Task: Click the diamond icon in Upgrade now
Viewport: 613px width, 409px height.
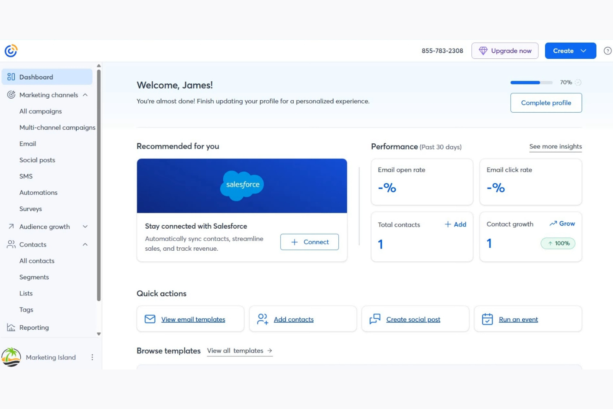Action: click(x=483, y=51)
